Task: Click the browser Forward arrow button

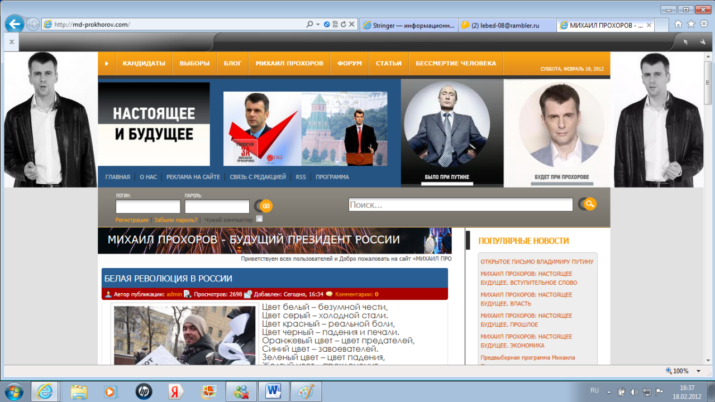Action: [33, 24]
